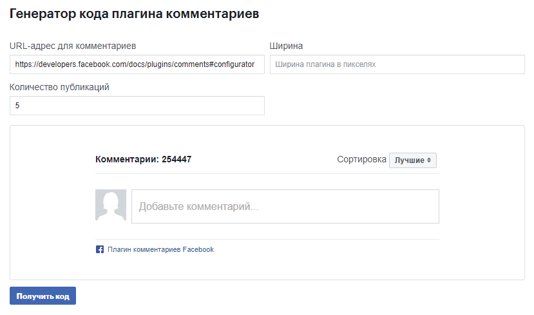Focus the URL-адрес для комментариев field
Viewport: 534px width, 315px height.
(137, 64)
